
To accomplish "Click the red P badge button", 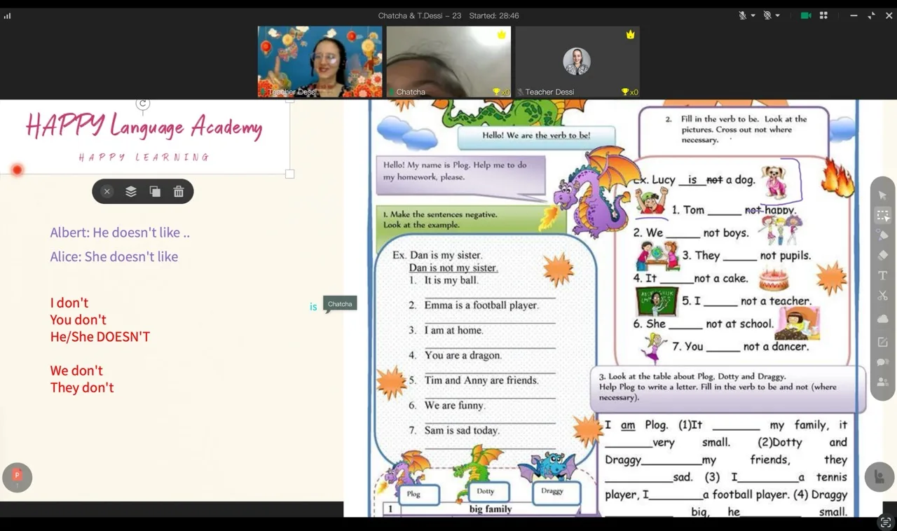I will pos(18,477).
